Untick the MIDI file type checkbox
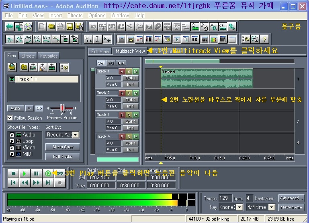This screenshot has height=223, width=309. [x=12, y=154]
